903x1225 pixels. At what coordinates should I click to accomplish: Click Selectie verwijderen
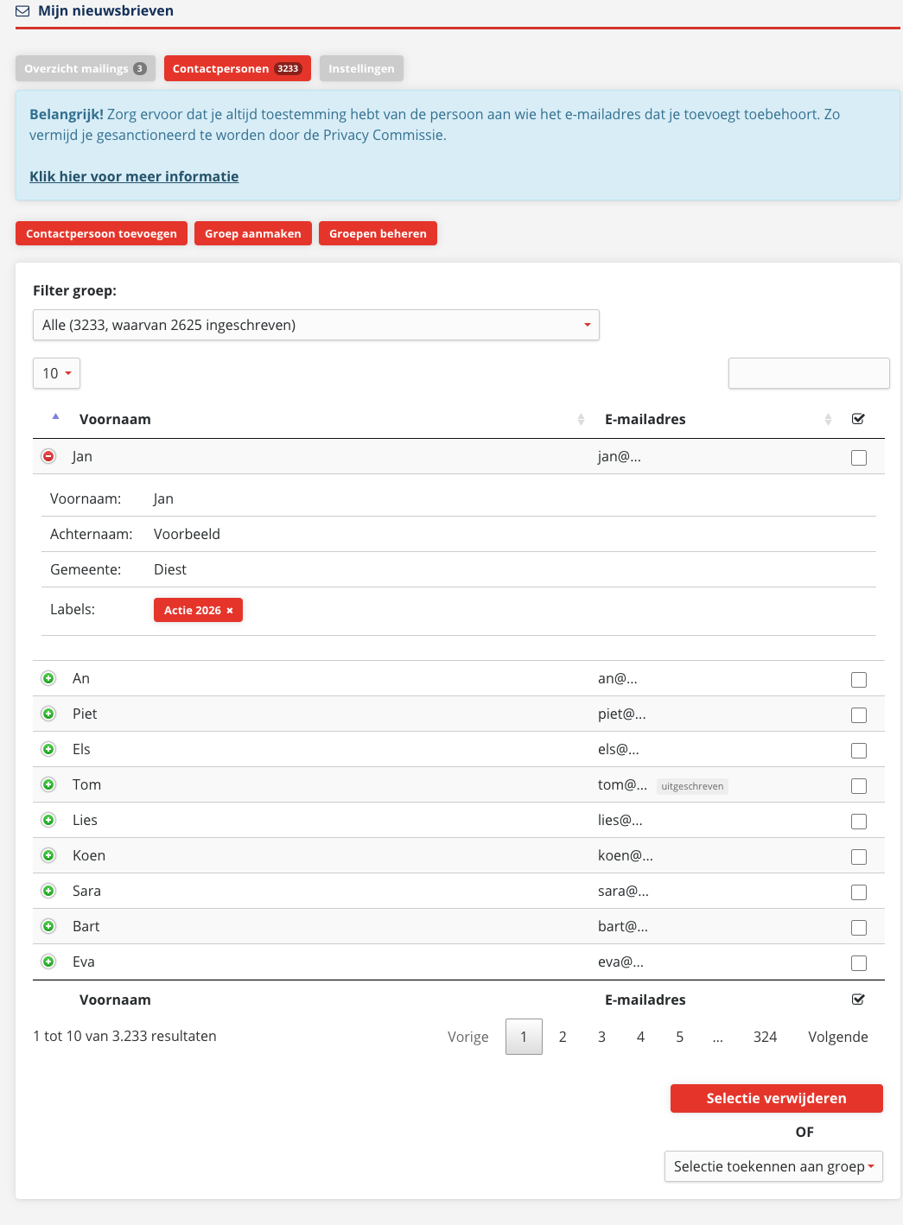777,1098
